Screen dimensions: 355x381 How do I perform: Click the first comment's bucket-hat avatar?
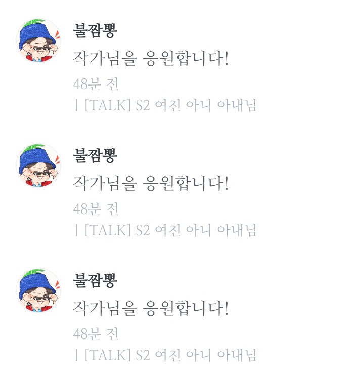point(38,40)
